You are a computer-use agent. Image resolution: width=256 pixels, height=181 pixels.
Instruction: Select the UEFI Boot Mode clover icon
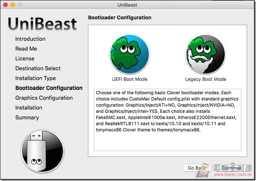click(x=130, y=54)
